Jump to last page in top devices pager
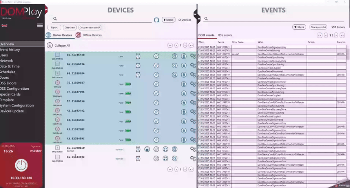Image resolution: width=350 pixels, height=188 pixels. tap(191, 45)
